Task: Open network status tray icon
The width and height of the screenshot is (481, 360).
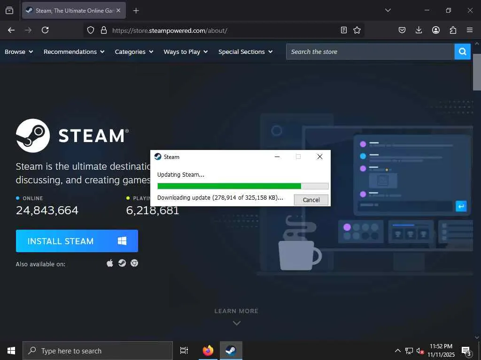Action: tap(409, 351)
